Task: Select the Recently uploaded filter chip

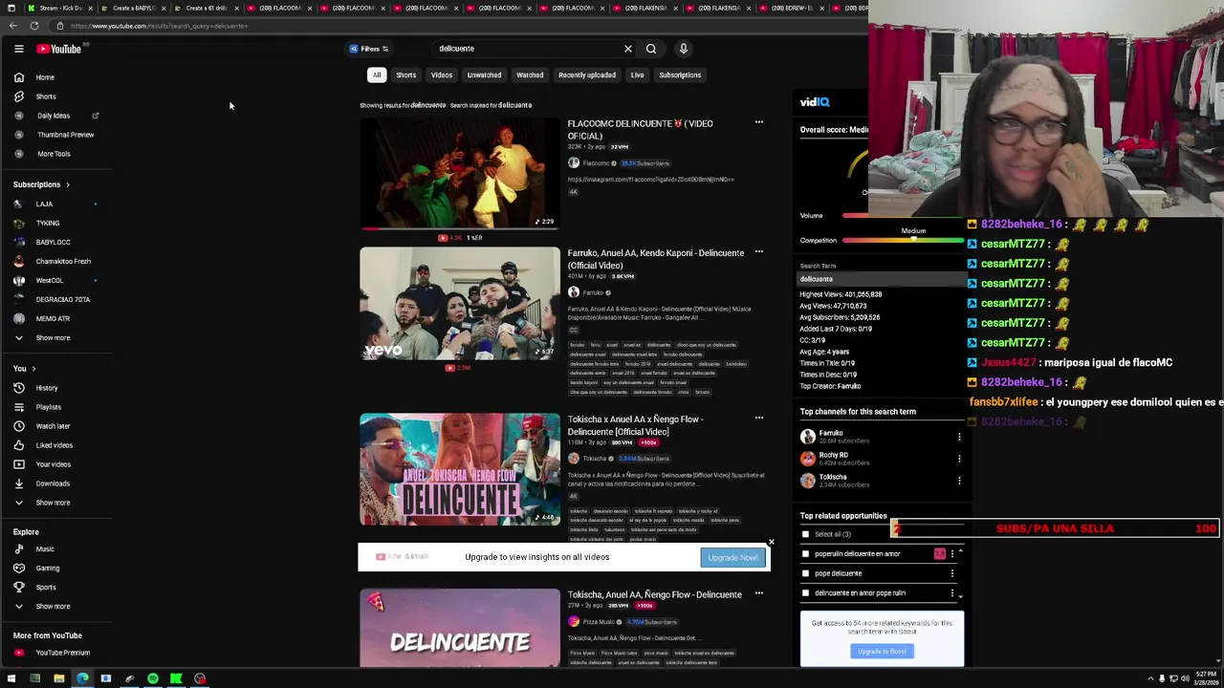Action: coord(587,75)
